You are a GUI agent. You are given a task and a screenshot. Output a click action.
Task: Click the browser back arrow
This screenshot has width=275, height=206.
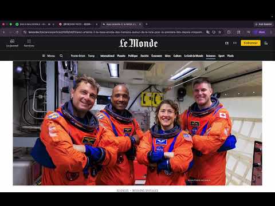tap(3, 32)
